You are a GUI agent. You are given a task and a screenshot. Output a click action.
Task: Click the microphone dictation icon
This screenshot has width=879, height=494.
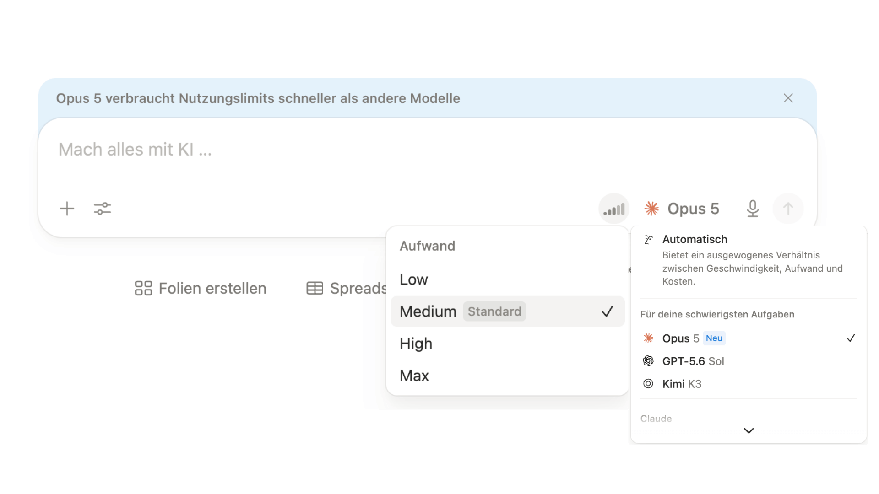(753, 209)
